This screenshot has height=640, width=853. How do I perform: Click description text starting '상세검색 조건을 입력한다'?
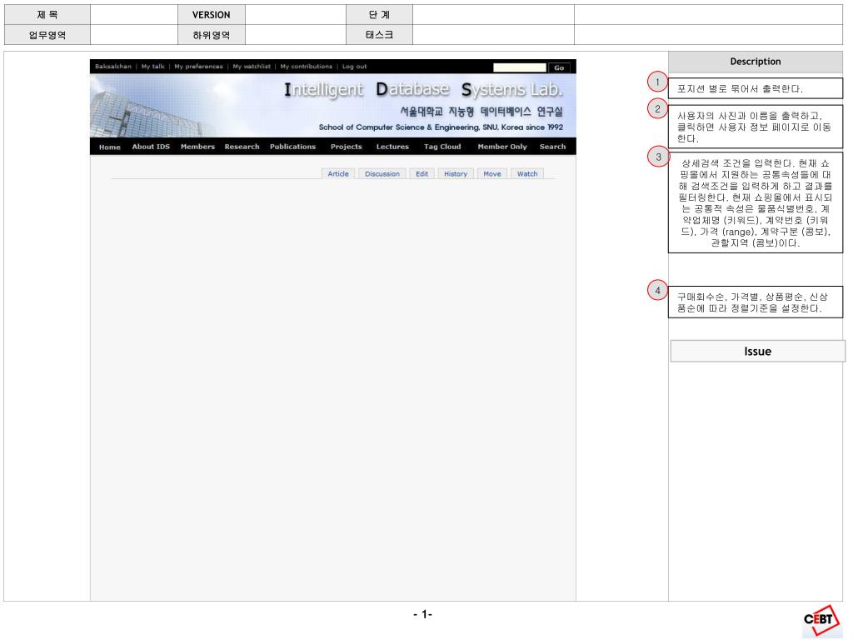(756, 203)
